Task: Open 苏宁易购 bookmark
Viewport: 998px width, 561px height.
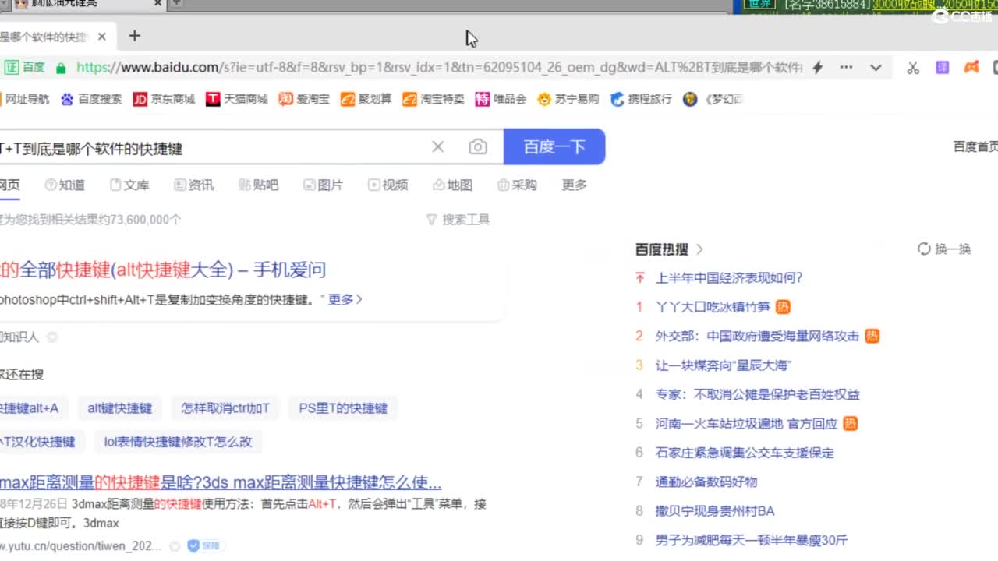Action: (568, 99)
